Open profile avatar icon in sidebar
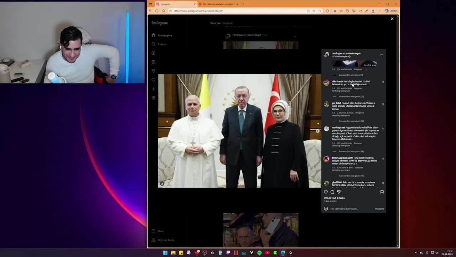 [x=154, y=98]
